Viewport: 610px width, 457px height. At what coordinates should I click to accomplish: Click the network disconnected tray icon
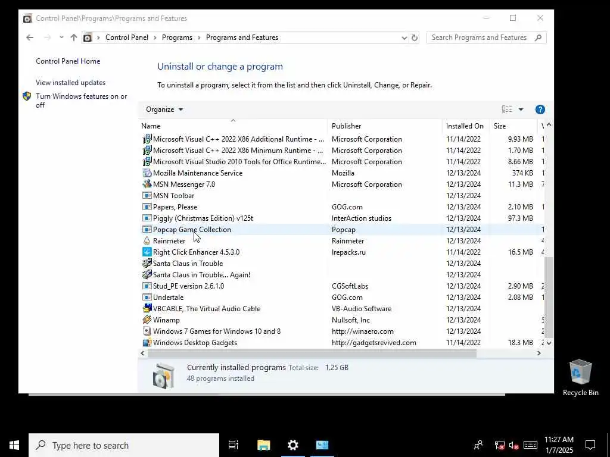(500, 445)
